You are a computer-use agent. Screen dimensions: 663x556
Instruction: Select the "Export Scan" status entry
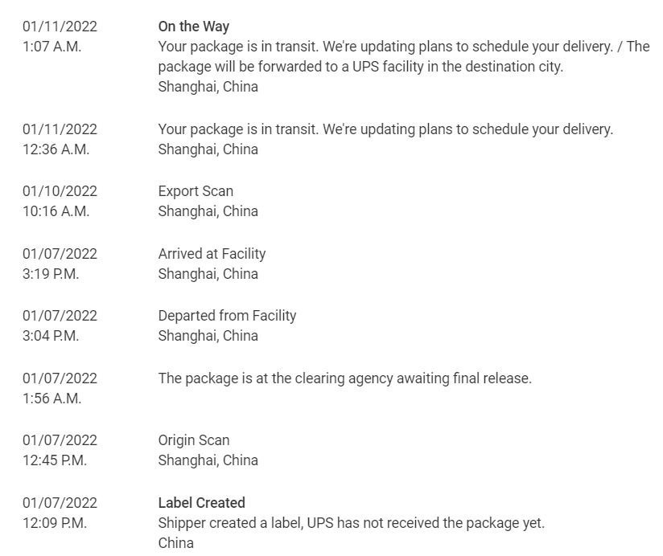click(196, 191)
